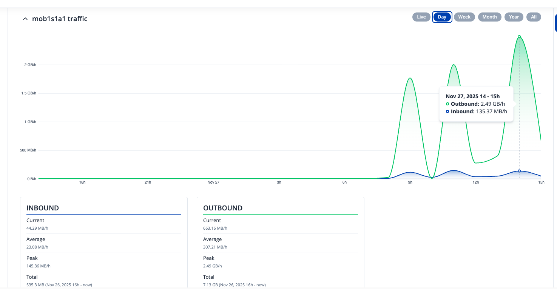Click the blue side tab on right edge
The height and width of the screenshot is (292, 557).
click(555, 23)
